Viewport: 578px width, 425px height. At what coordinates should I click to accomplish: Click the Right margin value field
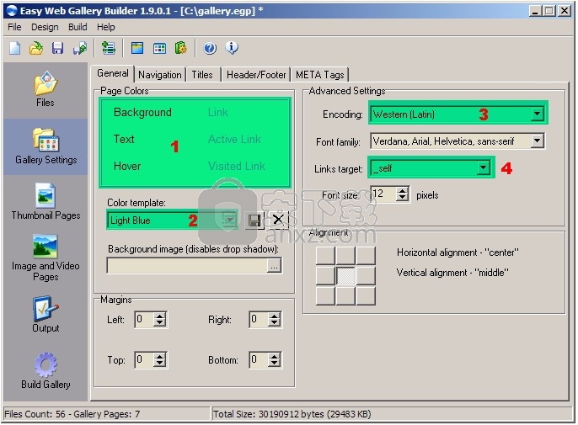259,319
